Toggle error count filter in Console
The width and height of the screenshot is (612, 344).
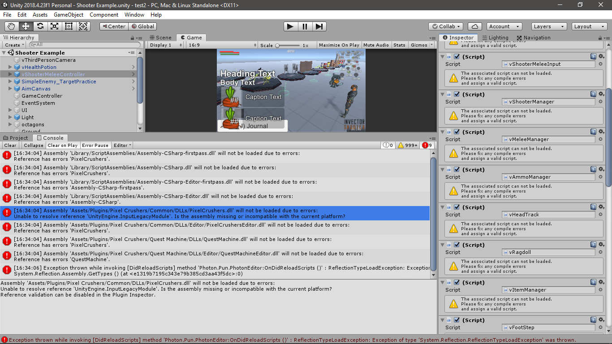pos(427,145)
